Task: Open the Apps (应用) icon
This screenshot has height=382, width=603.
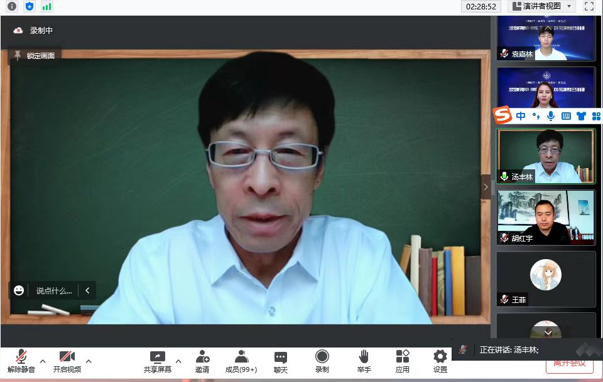Action: [403, 361]
